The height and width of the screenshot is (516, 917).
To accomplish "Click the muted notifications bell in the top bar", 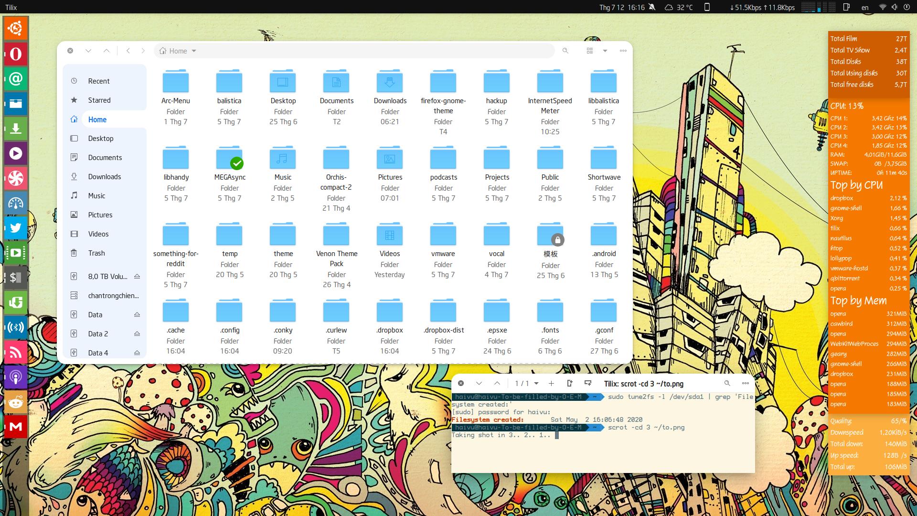I will [652, 7].
